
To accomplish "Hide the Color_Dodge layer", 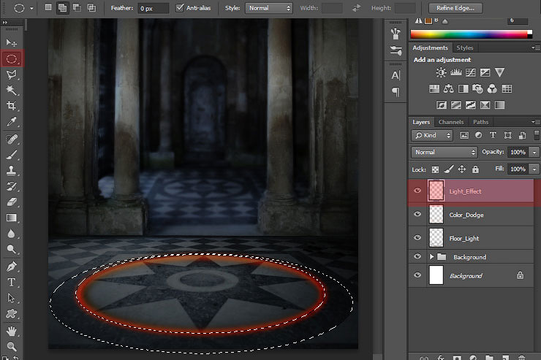I will 417,215.
